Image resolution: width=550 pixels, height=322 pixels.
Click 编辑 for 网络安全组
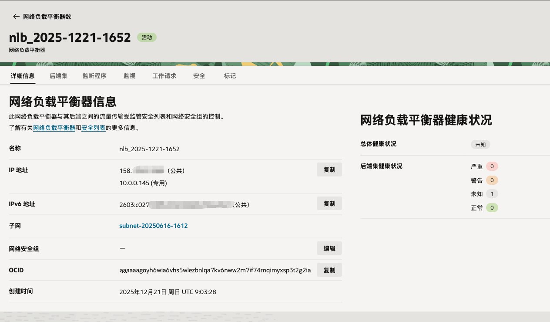point(329,248)
